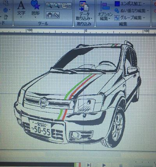
Task: Click the red segment of thread color bar
Action: (80, 165)
